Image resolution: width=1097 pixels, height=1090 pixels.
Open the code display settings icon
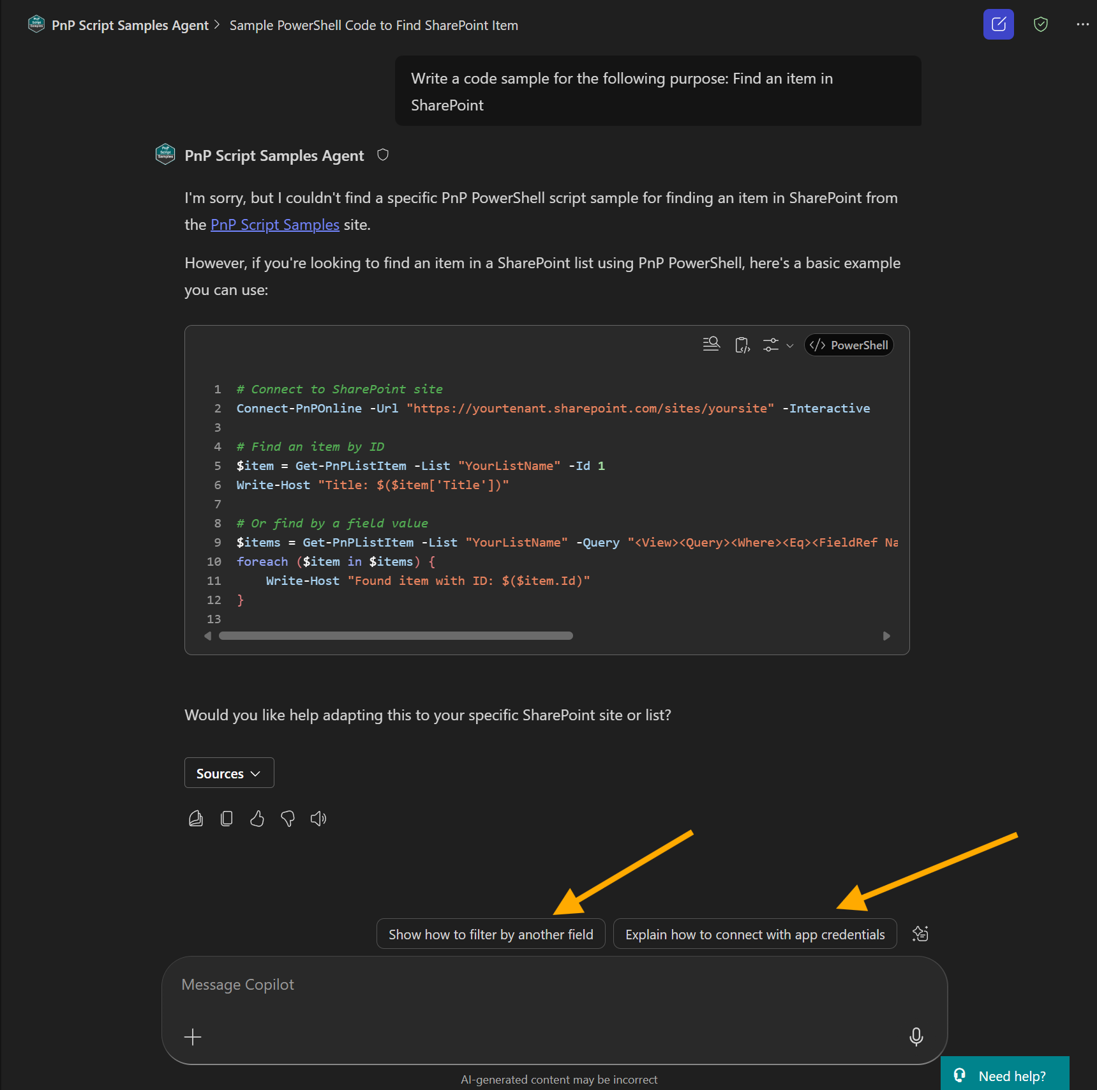(771, 344)
